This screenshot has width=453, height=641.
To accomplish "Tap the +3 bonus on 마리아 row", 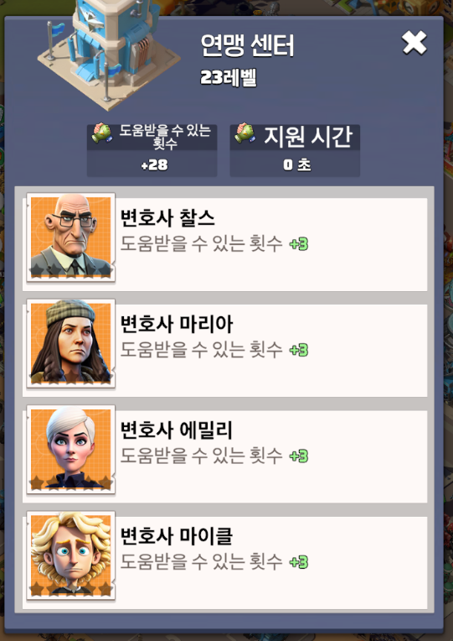I will tap(299, 351).
